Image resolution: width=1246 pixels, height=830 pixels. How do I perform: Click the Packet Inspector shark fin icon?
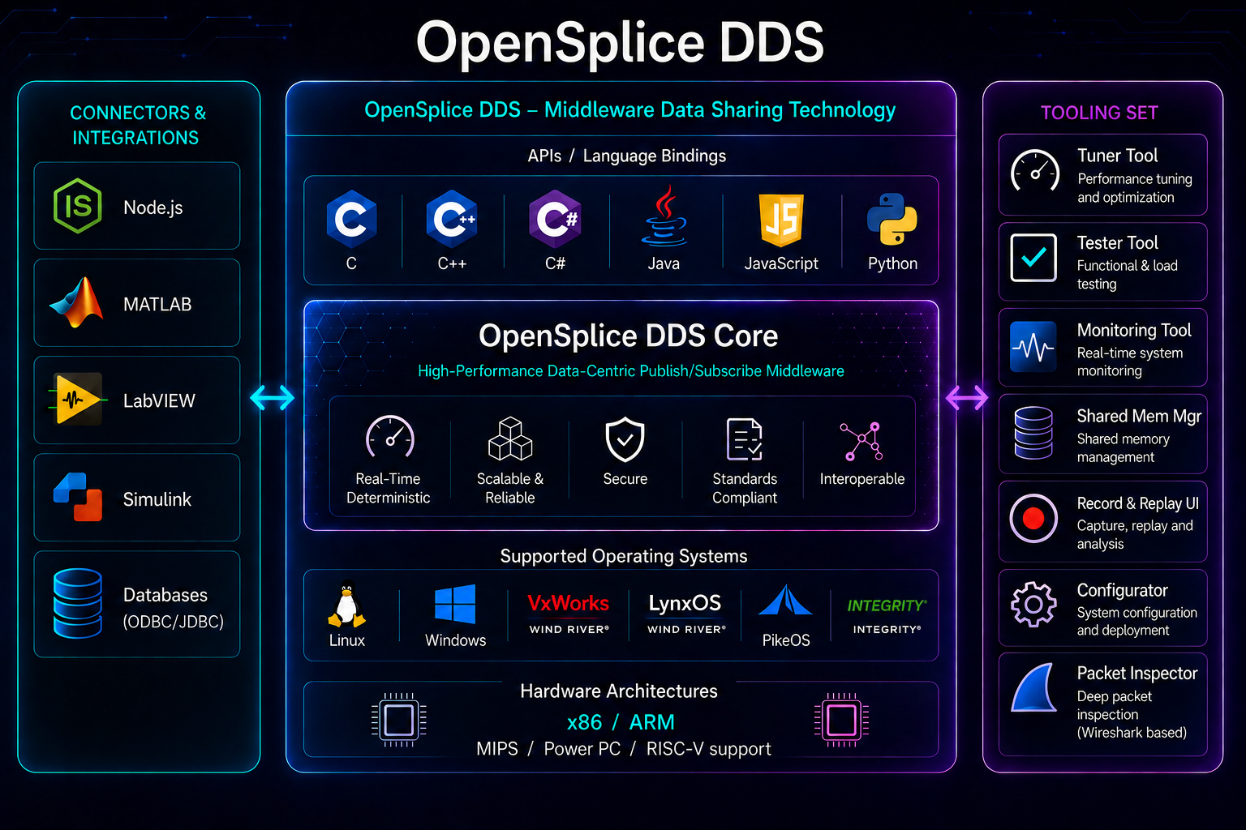coord(1034,687)
